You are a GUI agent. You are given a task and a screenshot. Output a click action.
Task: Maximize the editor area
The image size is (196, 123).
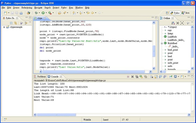pyautogui.click(x=156, y=18)
